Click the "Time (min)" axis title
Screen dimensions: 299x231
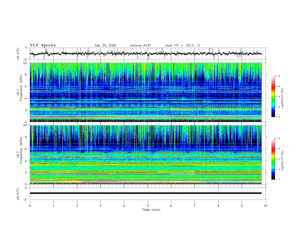click(151, 209)
